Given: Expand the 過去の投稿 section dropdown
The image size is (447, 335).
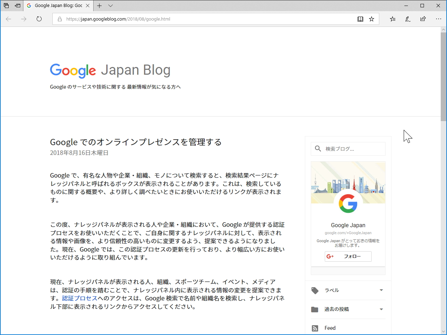Looking at the screenshot, I should click(381, 309).
